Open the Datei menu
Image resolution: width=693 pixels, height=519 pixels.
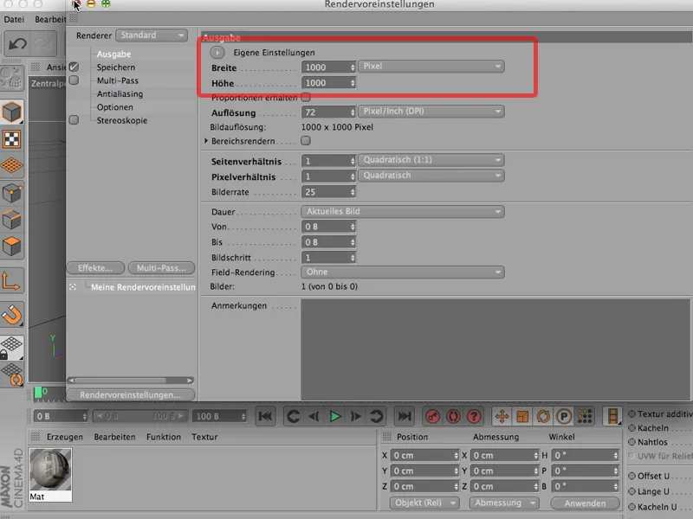point(14,19)
